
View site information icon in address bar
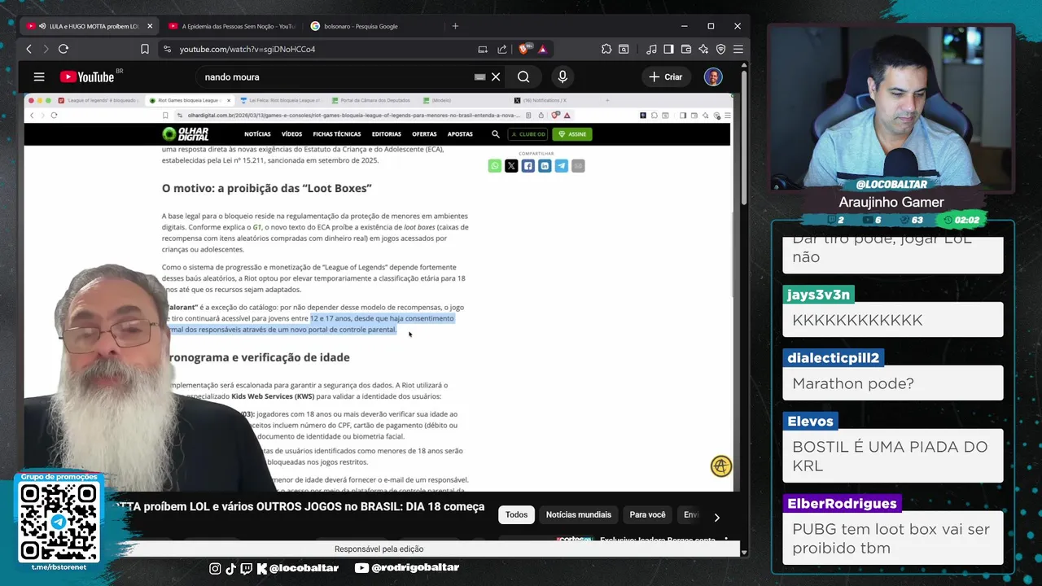(x=167, y=49)
